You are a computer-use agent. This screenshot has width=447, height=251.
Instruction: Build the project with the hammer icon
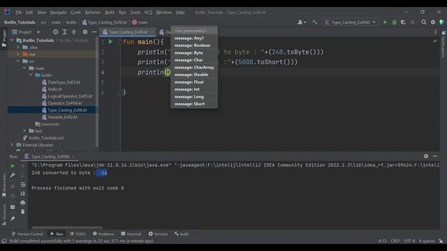[x=315, y=22]
